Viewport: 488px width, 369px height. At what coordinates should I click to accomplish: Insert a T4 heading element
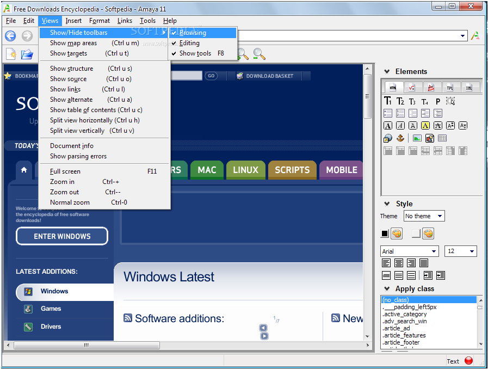tap(425, 102)
